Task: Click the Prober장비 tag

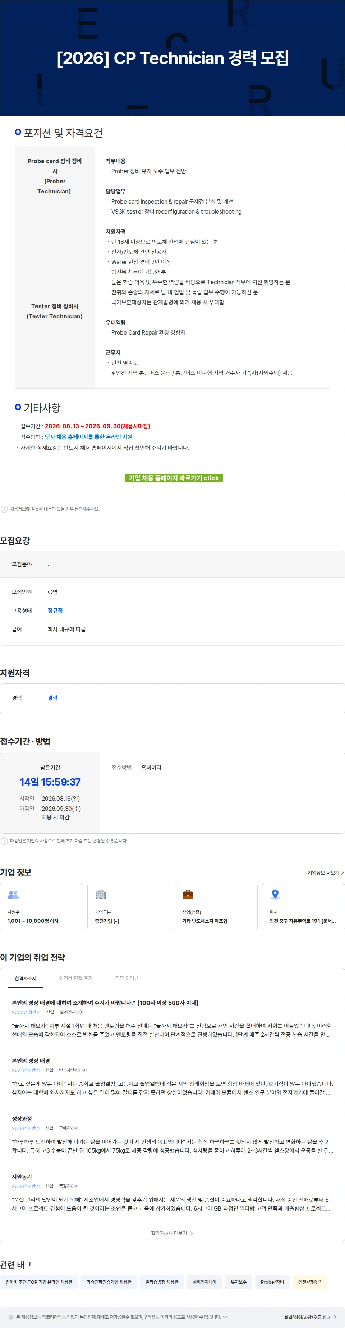Action: click(272, 1282)
